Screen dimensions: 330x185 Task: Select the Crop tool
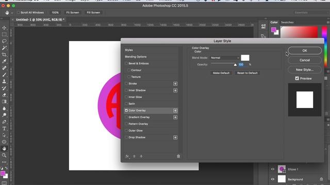4,54
